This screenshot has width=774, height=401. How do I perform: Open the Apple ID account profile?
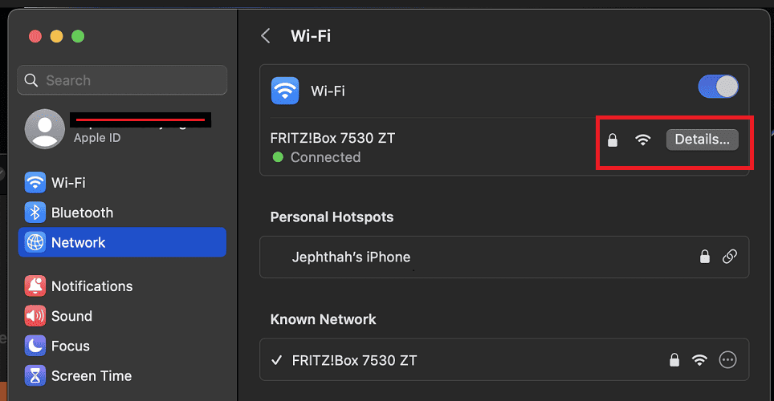point(120,128)
